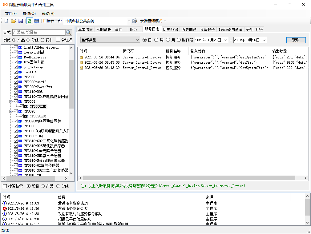
Task: Save using the disk toolbar icon
Action: pos(20,21)
